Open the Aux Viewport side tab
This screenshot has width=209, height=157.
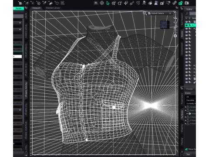[x=182, y=20]
